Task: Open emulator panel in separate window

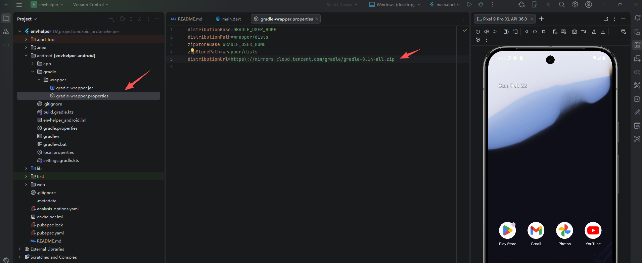Action: pyautogui.click(x=606, y=19)
